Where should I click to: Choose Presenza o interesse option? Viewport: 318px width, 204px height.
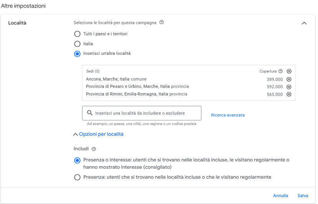(x=77, y=160)
